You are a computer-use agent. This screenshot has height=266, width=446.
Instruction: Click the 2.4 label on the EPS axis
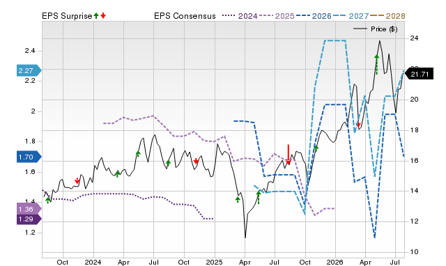coord(30,51)
